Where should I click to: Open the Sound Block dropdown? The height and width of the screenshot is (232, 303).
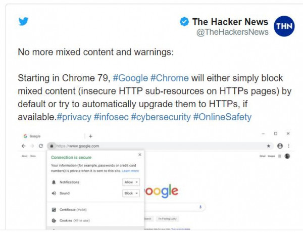(x=131, y=193)
